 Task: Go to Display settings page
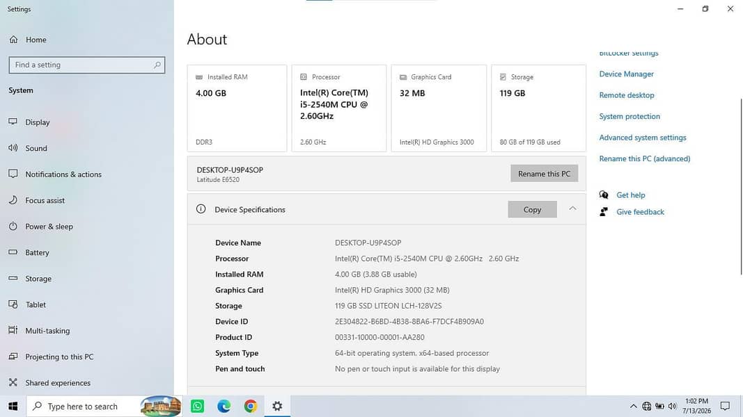point(38,122)
